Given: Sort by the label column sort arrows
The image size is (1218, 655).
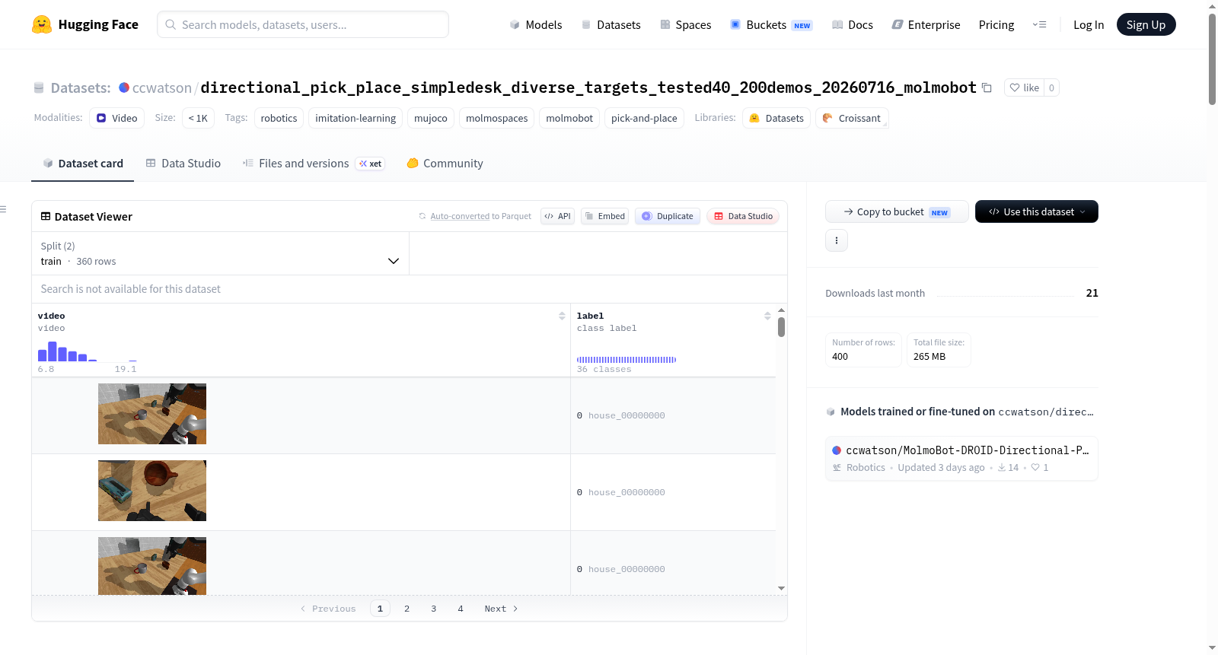Looking at the screenshot, I should [767, 316].
